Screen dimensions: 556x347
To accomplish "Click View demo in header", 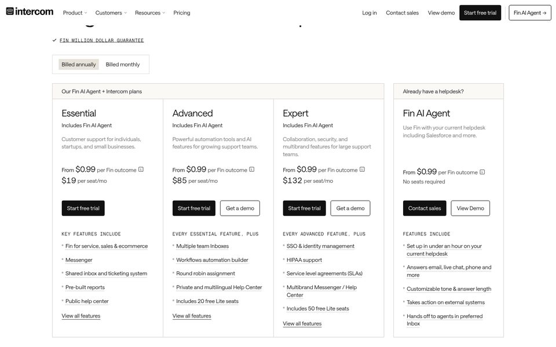I will (x=441, y=13).
